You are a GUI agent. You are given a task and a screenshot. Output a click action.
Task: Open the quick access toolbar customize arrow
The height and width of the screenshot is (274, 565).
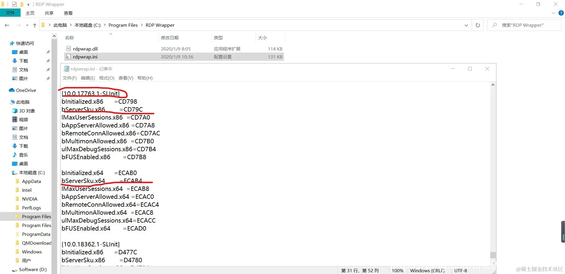pos(28,4)
